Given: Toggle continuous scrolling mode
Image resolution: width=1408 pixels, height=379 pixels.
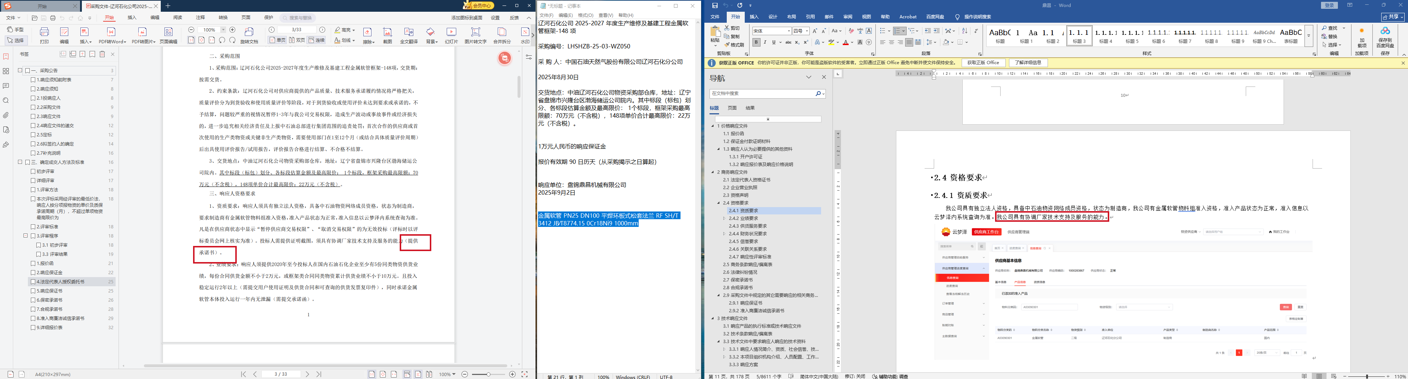Looking at the screenshot, I should [x=317, y=40].
